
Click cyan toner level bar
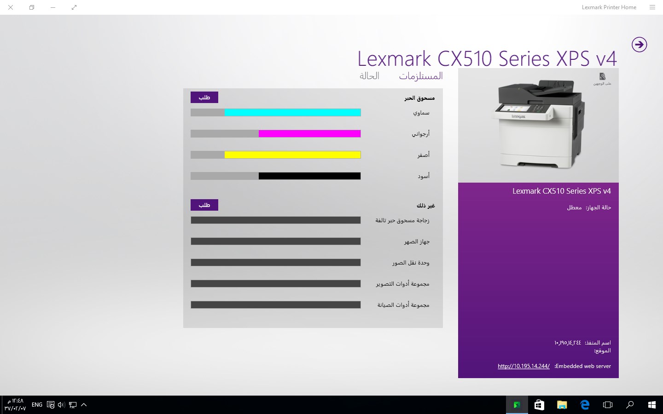[x=276, y=112]
